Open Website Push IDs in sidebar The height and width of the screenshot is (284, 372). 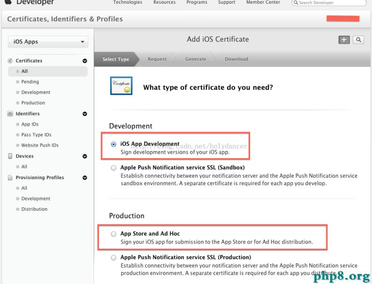pyautogui.click(x=40, y=145)
